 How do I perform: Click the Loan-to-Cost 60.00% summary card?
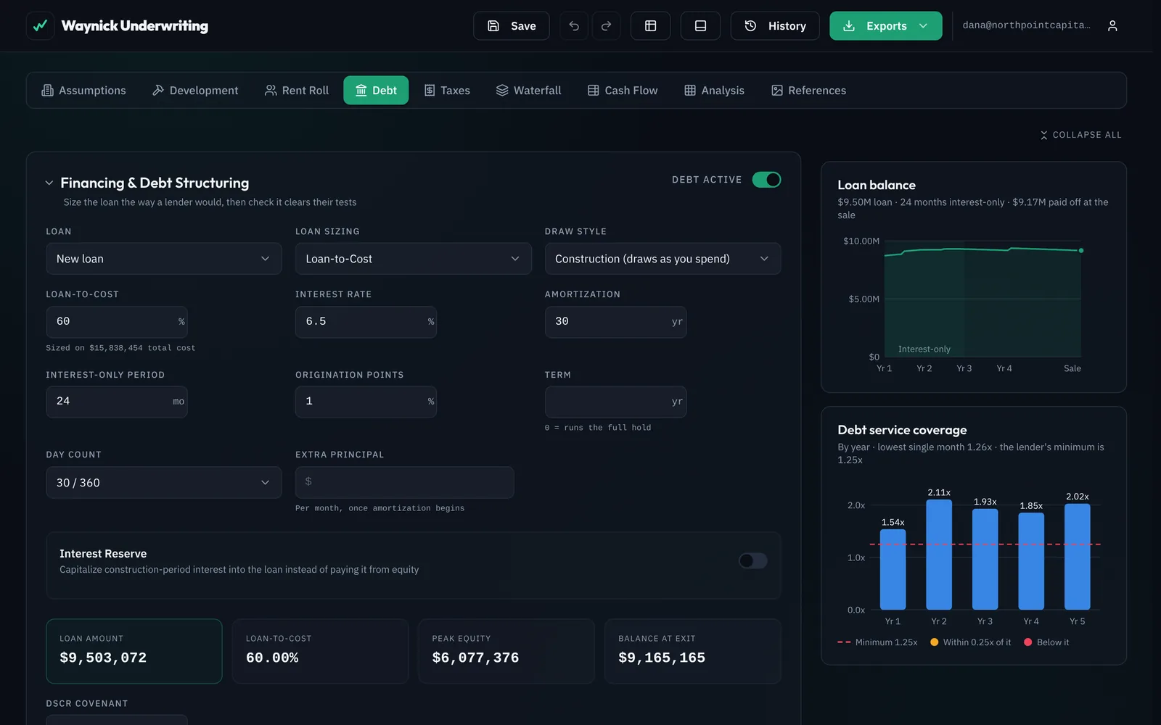point(320,651)
